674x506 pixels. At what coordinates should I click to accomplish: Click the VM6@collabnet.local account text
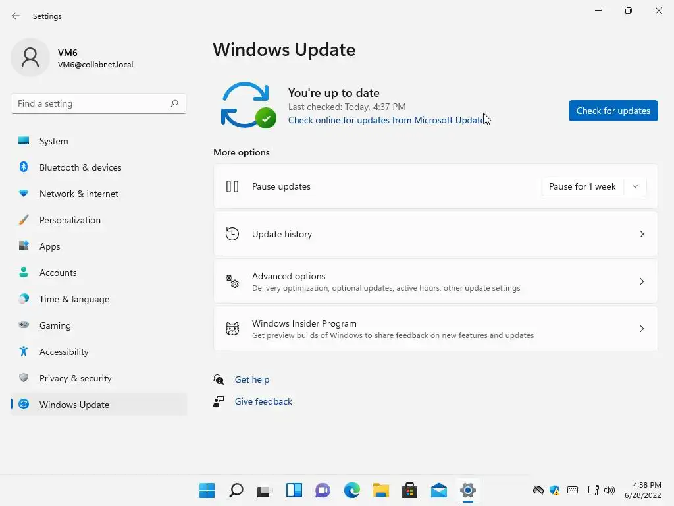[x=95, y=65]
